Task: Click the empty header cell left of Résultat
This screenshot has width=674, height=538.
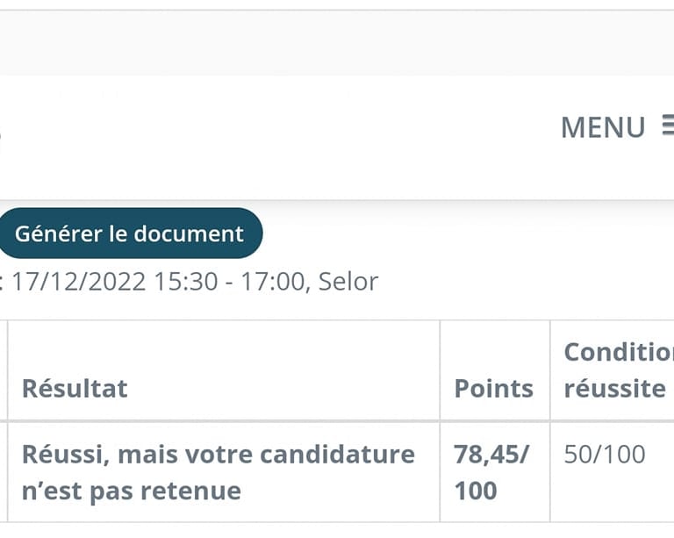Action: pos(4,370)
